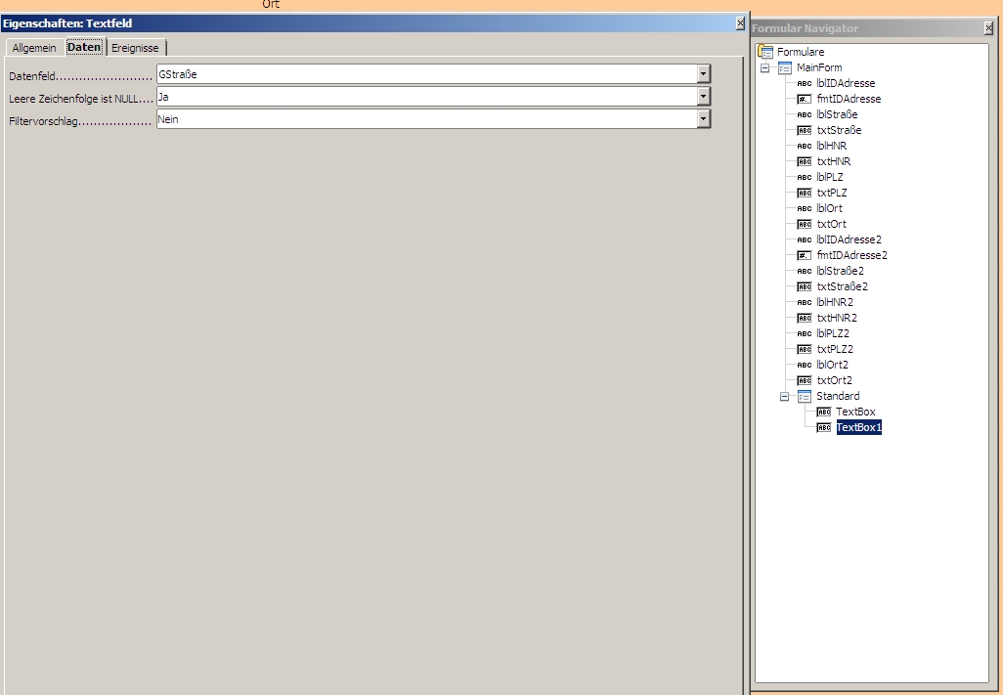The height and width of the screenshot is (695, 1003).
Task: Select TextBox1 in the navigator
Action: coord(858,427)
